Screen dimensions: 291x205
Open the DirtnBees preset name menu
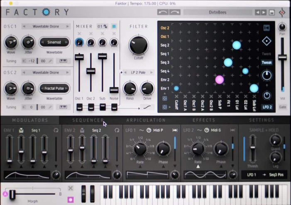218,12
